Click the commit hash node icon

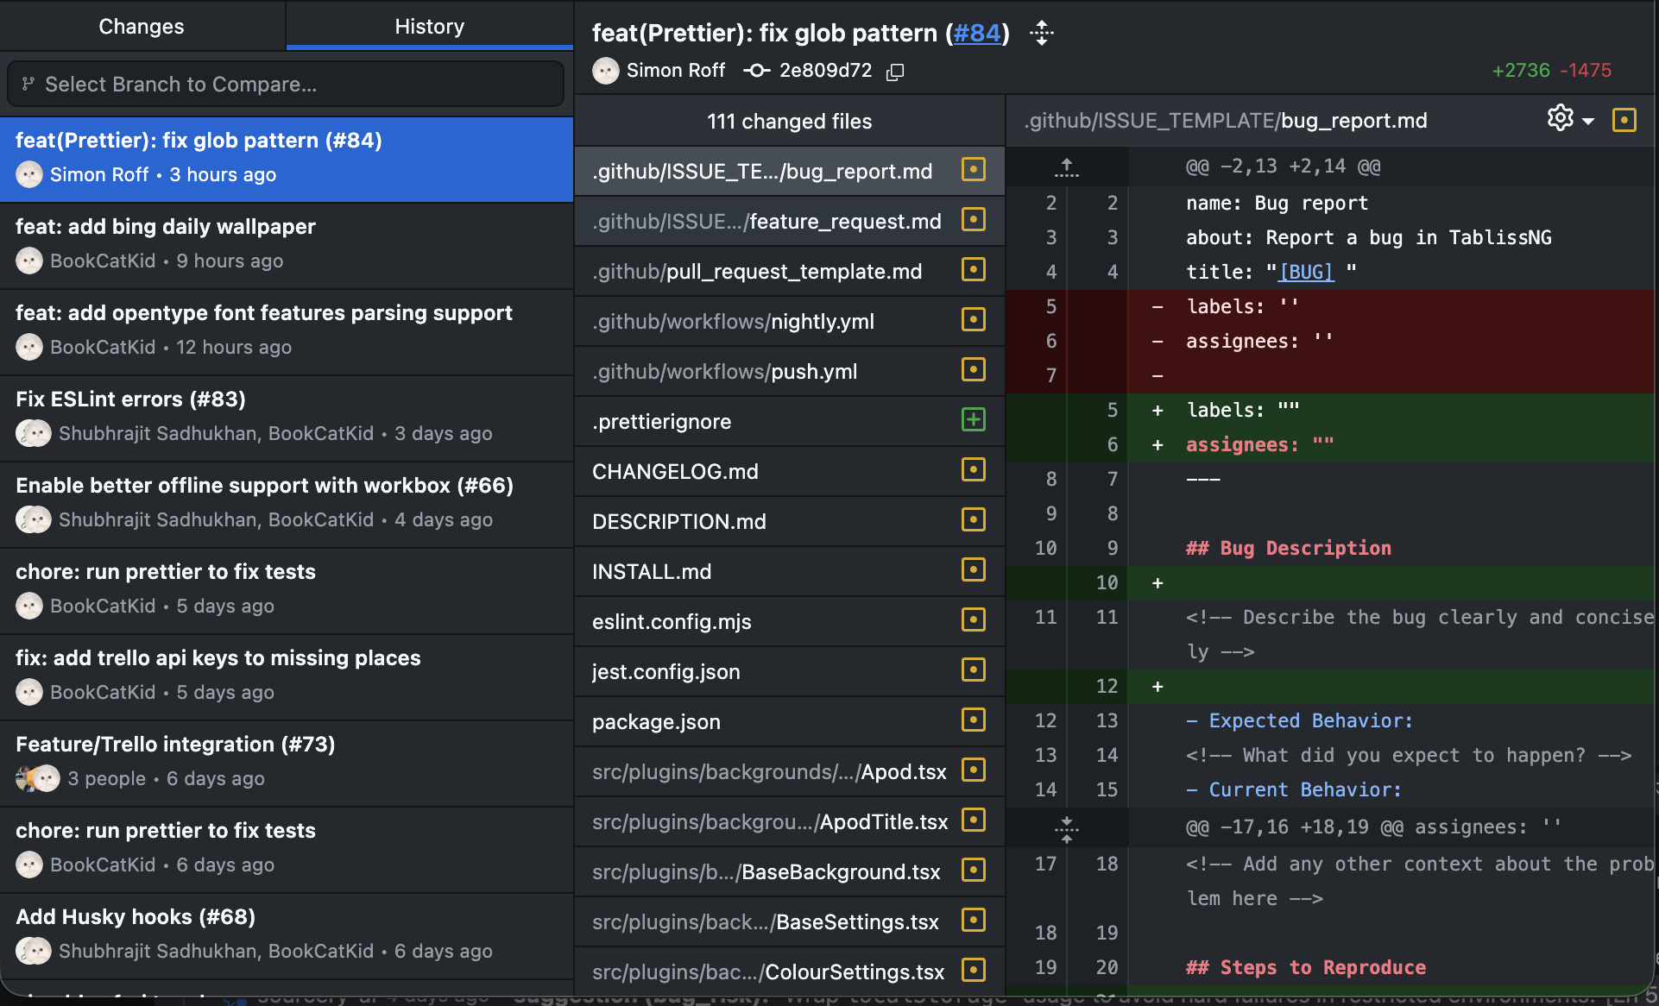(x=757, y=71)
